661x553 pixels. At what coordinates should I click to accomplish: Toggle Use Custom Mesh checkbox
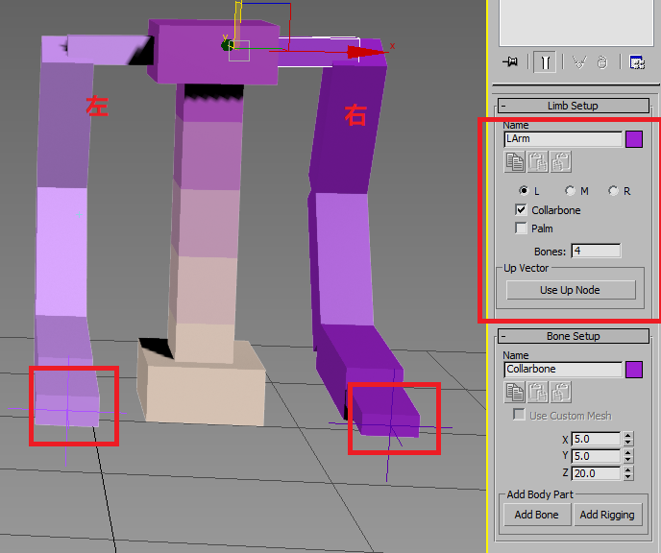[x=519, y=415]
